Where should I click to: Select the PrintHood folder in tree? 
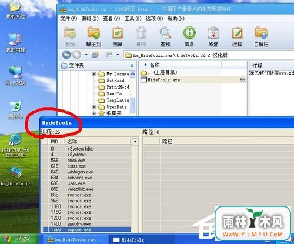click(113, 87)
